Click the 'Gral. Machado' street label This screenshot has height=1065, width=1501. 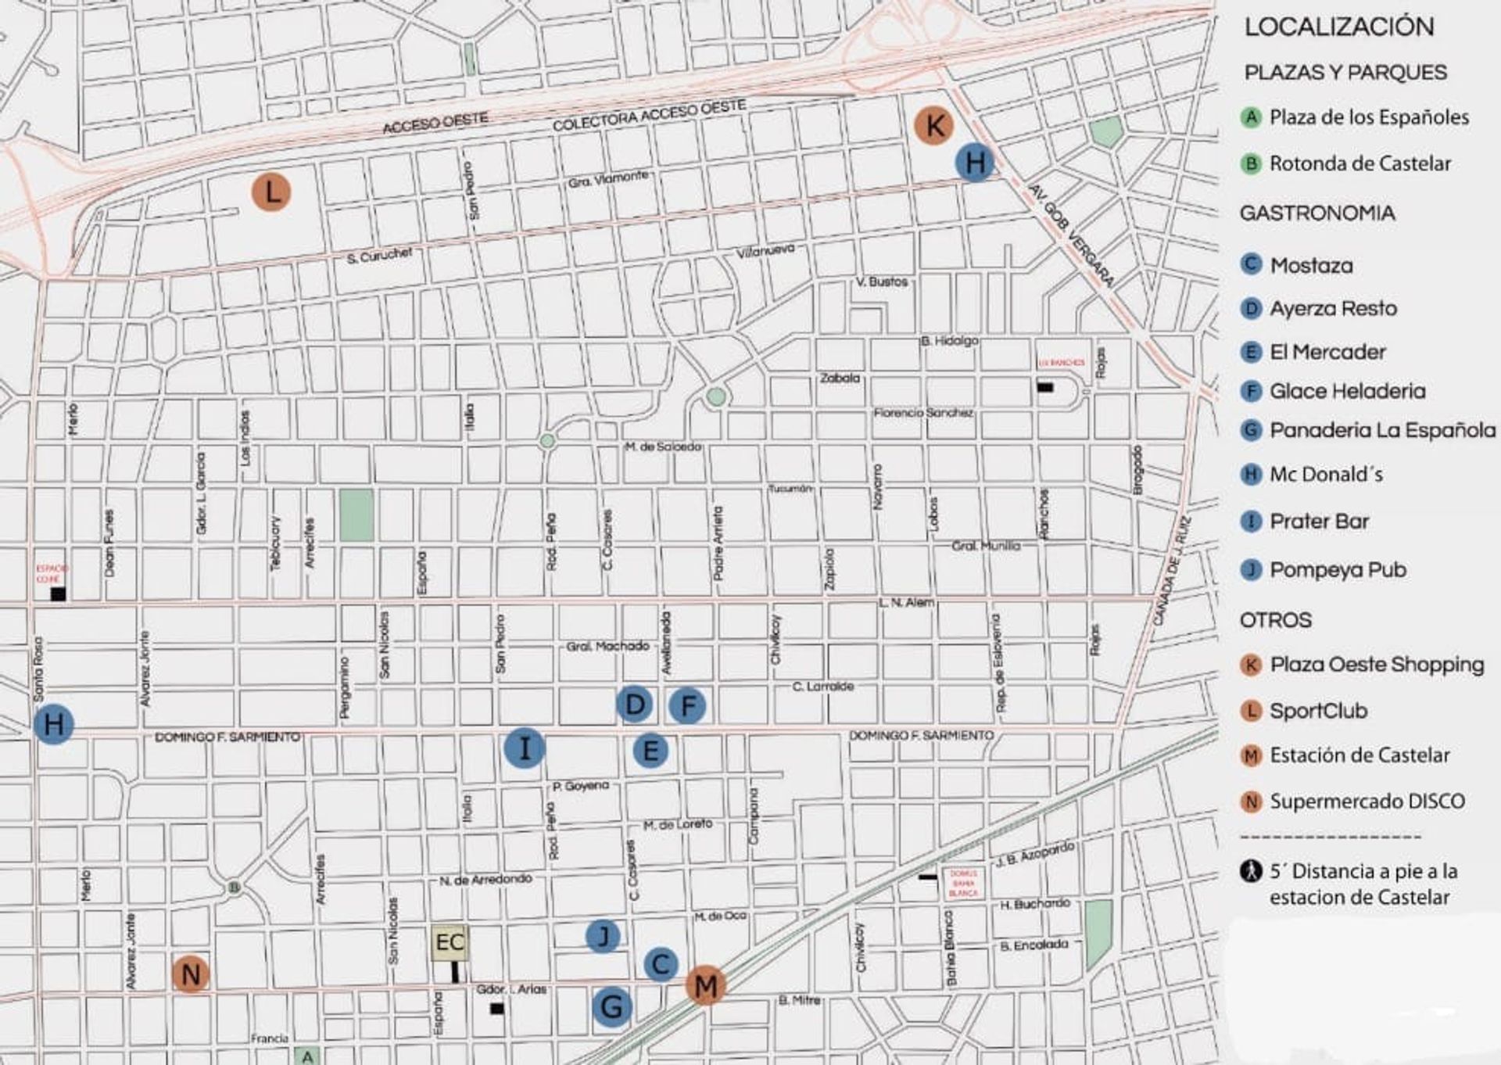[x=607, y=646]
